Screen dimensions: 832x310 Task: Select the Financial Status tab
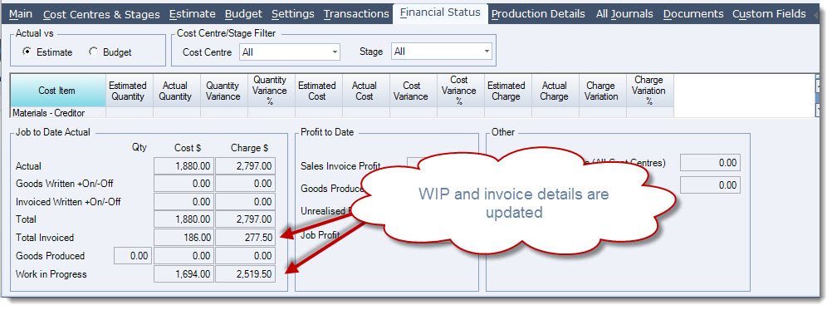pyautogui.click(x=440, y=12)
